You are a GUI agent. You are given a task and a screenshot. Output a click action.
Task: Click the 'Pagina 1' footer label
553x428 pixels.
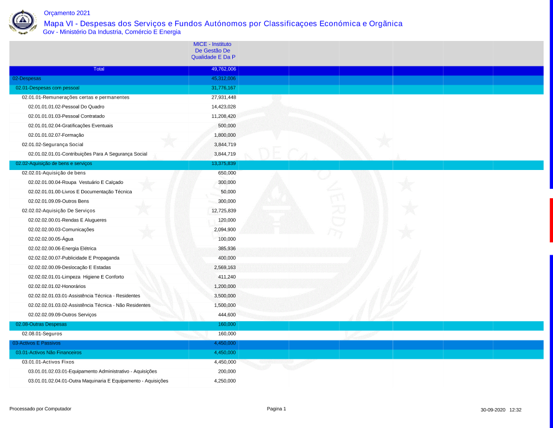276,409
